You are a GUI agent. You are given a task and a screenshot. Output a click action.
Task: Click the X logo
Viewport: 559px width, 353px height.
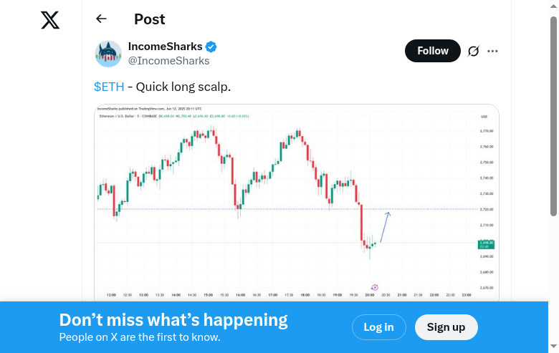click(x=50, y=20)
